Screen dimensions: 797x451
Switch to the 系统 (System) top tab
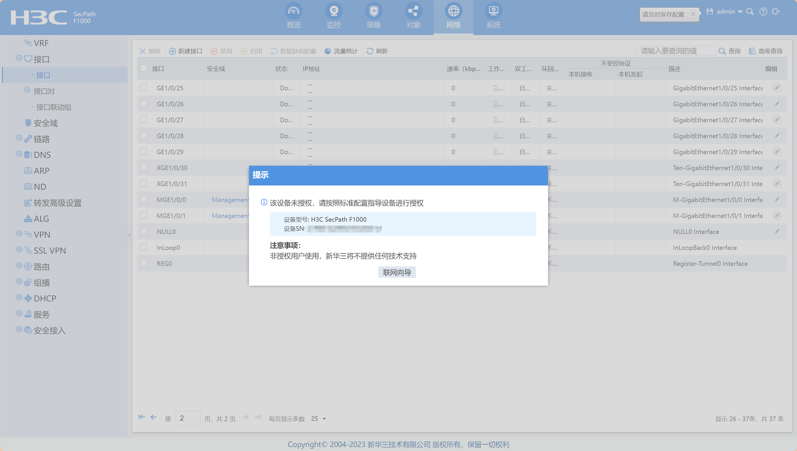[x=493, y=17]
